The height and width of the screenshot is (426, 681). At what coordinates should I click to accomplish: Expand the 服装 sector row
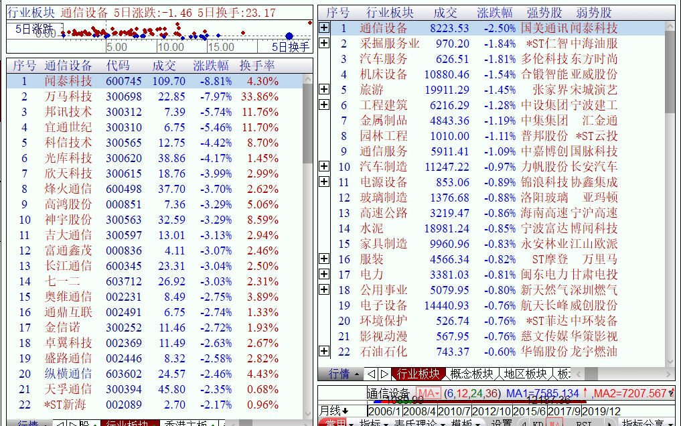(x=324, y=259)
